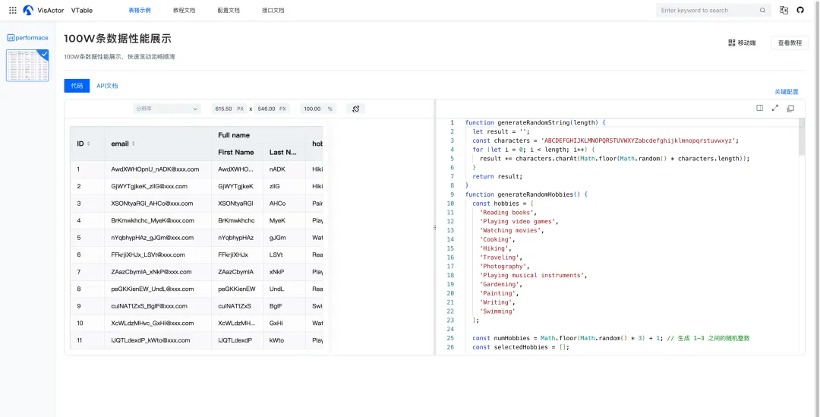Screen dimensions: 820x417
Task: Open the 关键配置 link
Action: (786, 92)
